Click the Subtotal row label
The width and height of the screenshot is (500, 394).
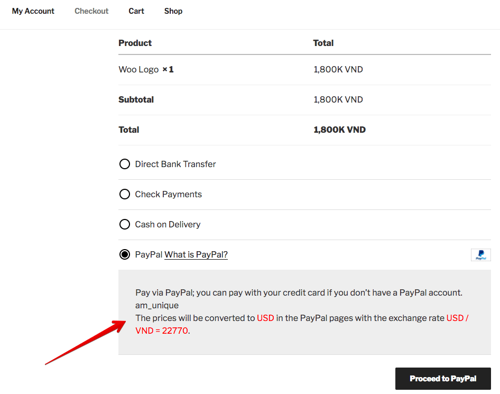click(x=136, y=99)
